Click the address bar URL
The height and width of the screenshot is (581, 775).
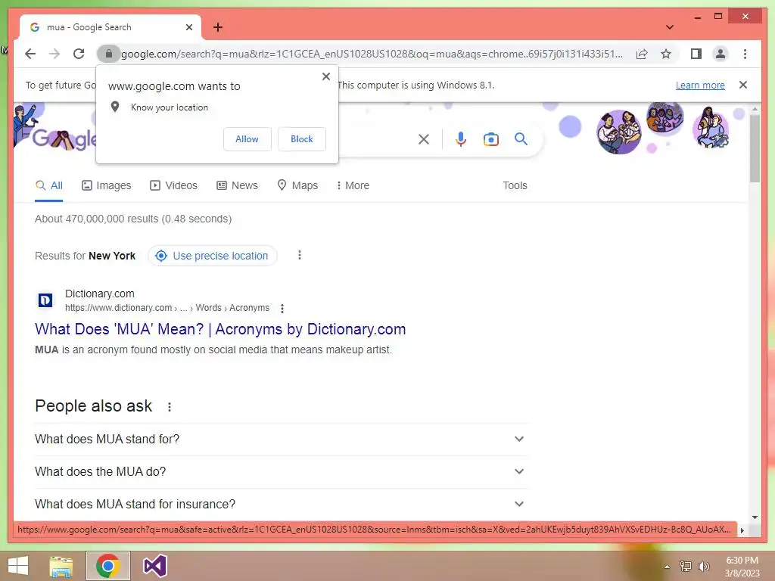(x=372, y=54)
